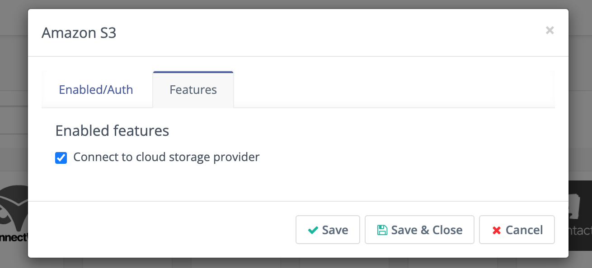The width and height of the screenshot is (592, 268).
Task: Cancel changes to Amazon S3 configuration
Action: point(517,230)
